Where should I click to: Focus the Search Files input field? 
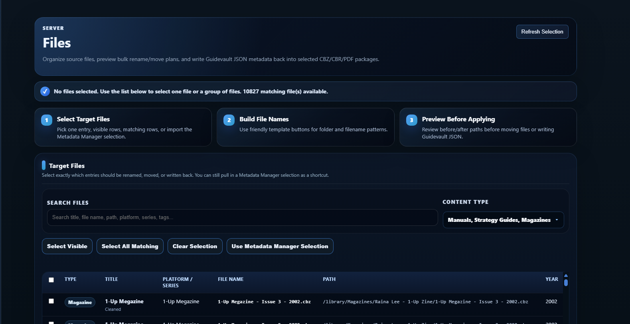tap(242, 217)
